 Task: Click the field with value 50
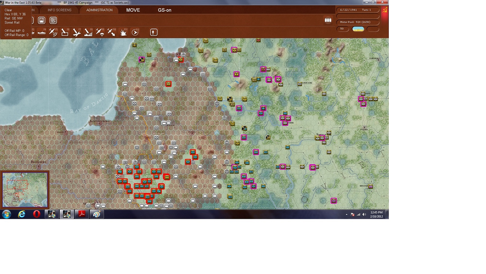(x=343, y=29)
